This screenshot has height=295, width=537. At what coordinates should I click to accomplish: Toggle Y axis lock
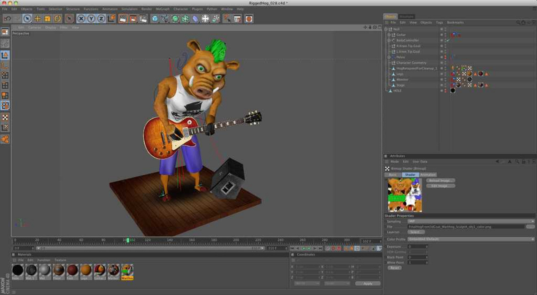pos(91,19)
